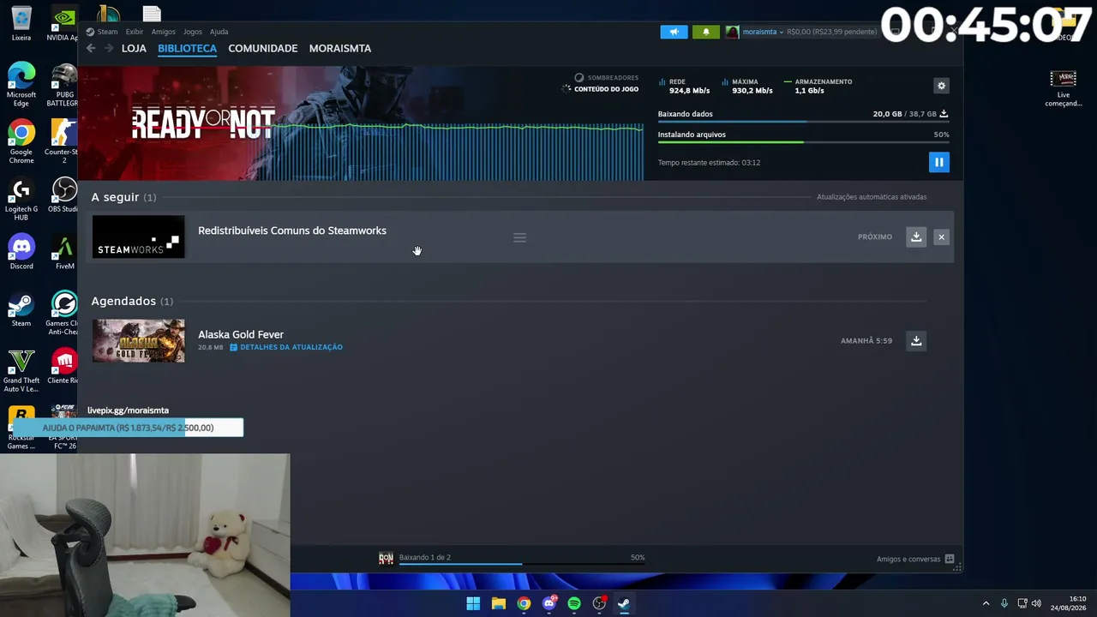Click the Instalando arquivos progress bar
Viewport: 1097px width, 617px height.
click(x=803, y=142)
